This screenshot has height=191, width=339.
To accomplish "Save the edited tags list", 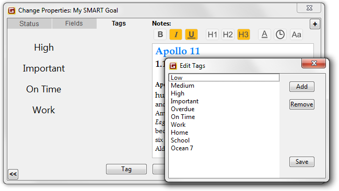I will 302,162.
